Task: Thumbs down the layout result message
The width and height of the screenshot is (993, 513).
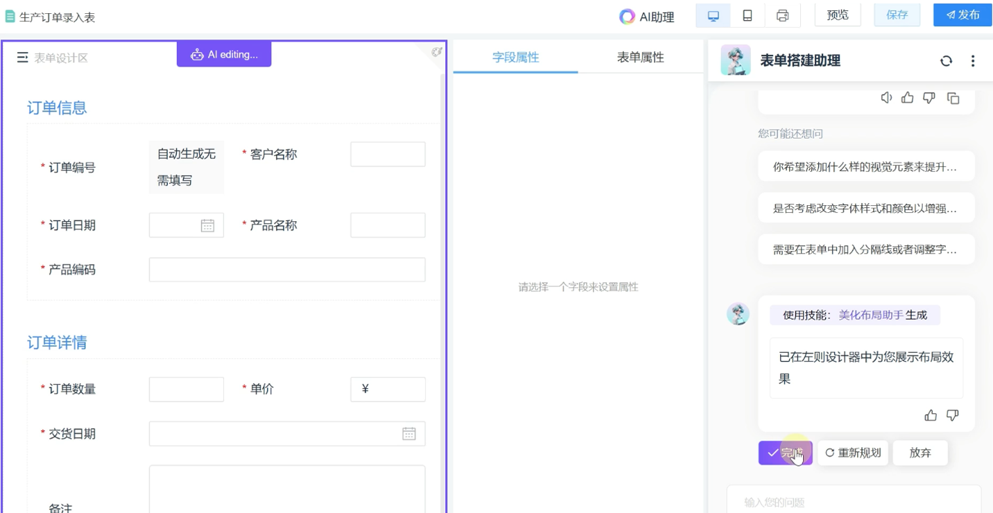Action: coord(953,415)
